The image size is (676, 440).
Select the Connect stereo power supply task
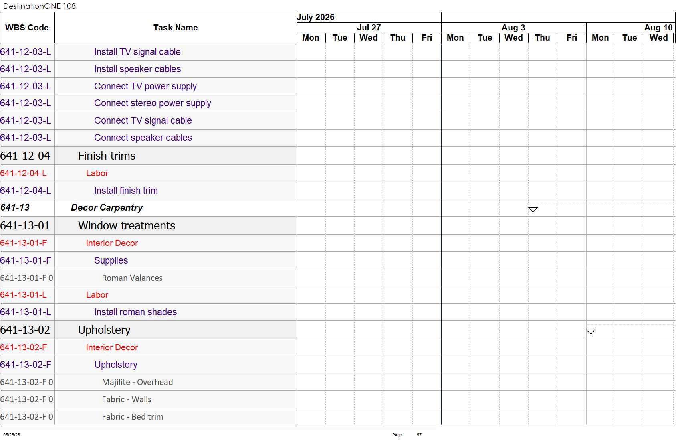pos(153,103)
